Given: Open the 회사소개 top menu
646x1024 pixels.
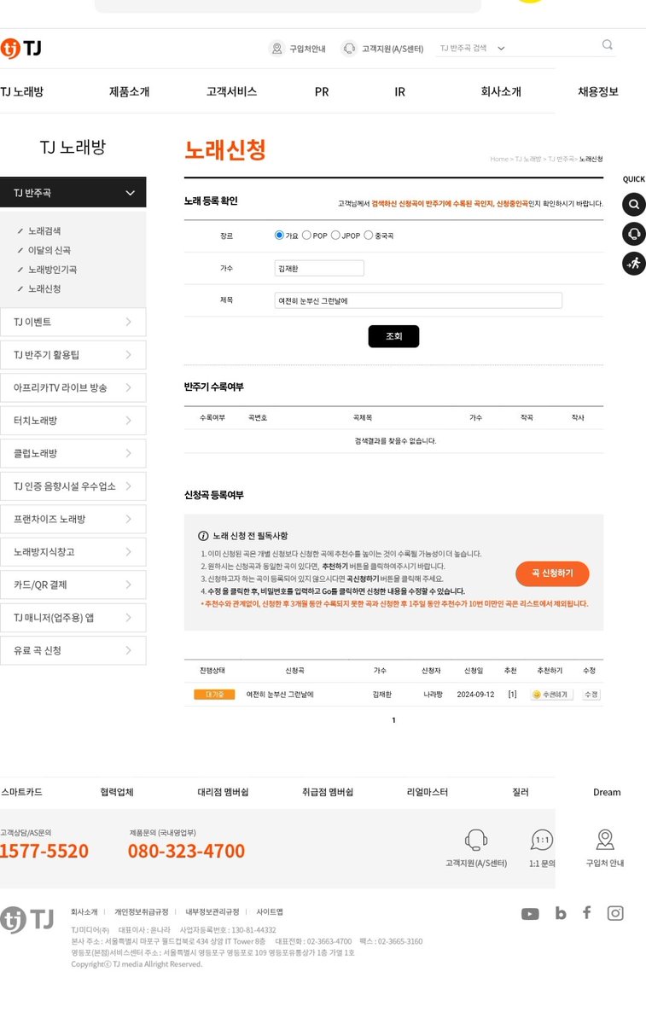Looking at the screenshot, I should 501,91.
